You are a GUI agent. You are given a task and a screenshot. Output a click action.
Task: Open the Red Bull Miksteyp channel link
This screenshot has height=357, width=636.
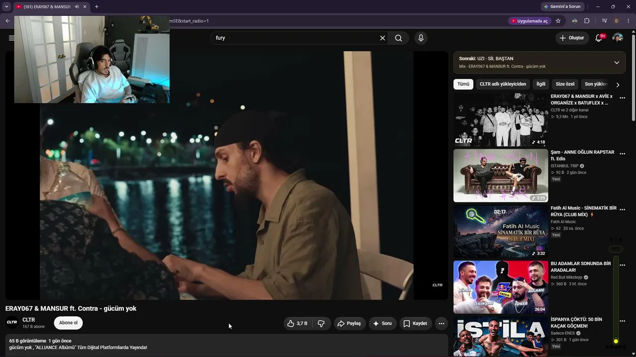pyautogui.click(x=566, y=277)
